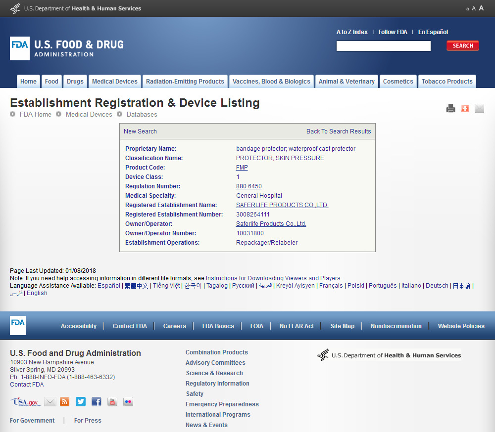Open Site Map footer link

(x=343, y=326)
